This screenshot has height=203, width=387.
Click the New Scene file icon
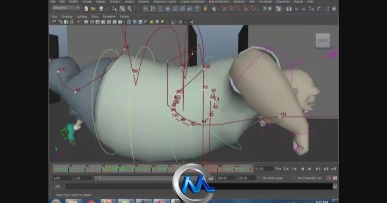coord(87,9)
